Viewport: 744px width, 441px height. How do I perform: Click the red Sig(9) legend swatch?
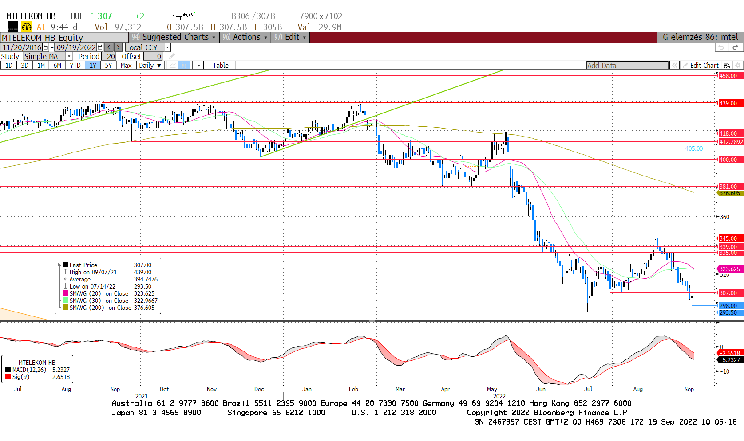[x=8, y=377]
